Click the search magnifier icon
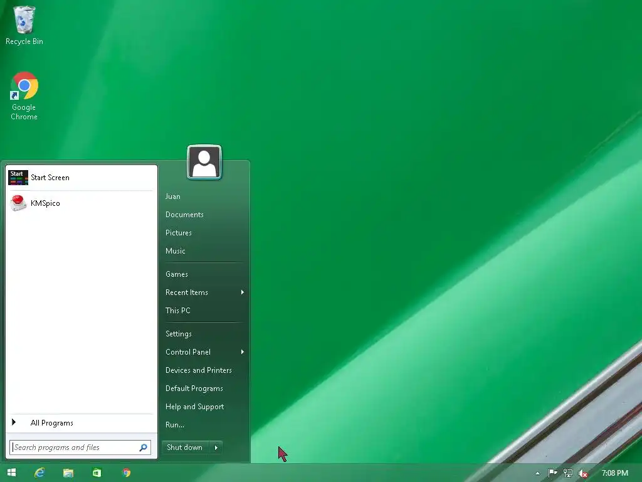 point(144,447)
